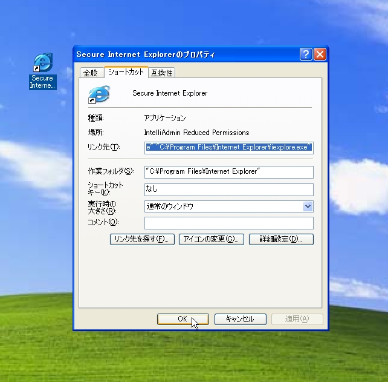This screenshot has height=382, width=388.
Task: Expand the 実行時の大きさ dropdown arrow
Action: [308, 206]
